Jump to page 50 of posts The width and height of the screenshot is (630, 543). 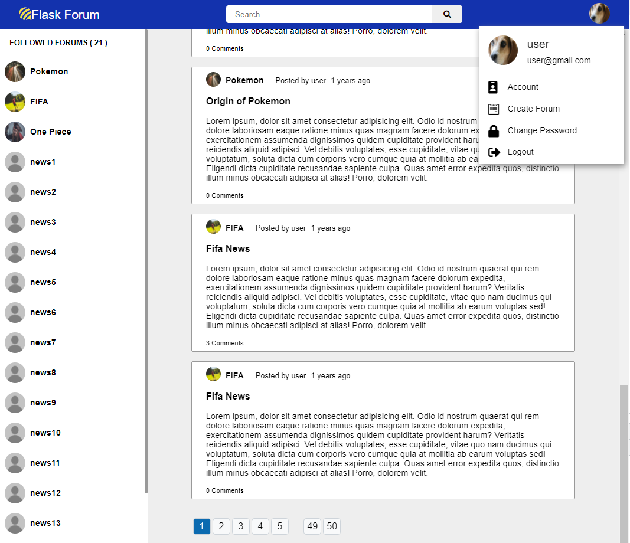click(x=332, y=526)
